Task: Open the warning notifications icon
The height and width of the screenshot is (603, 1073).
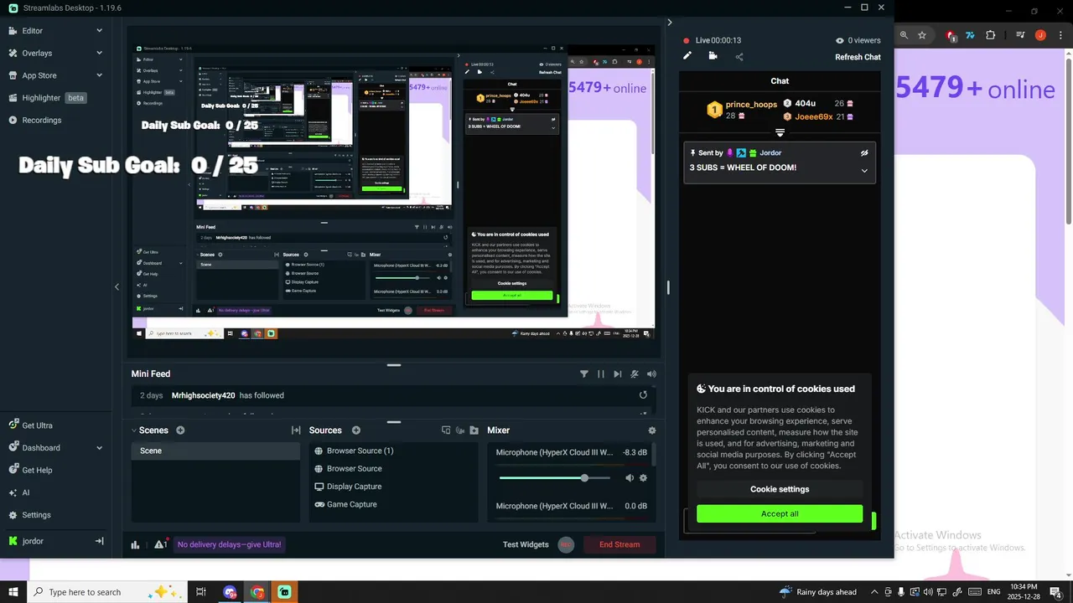Action: 160,544
